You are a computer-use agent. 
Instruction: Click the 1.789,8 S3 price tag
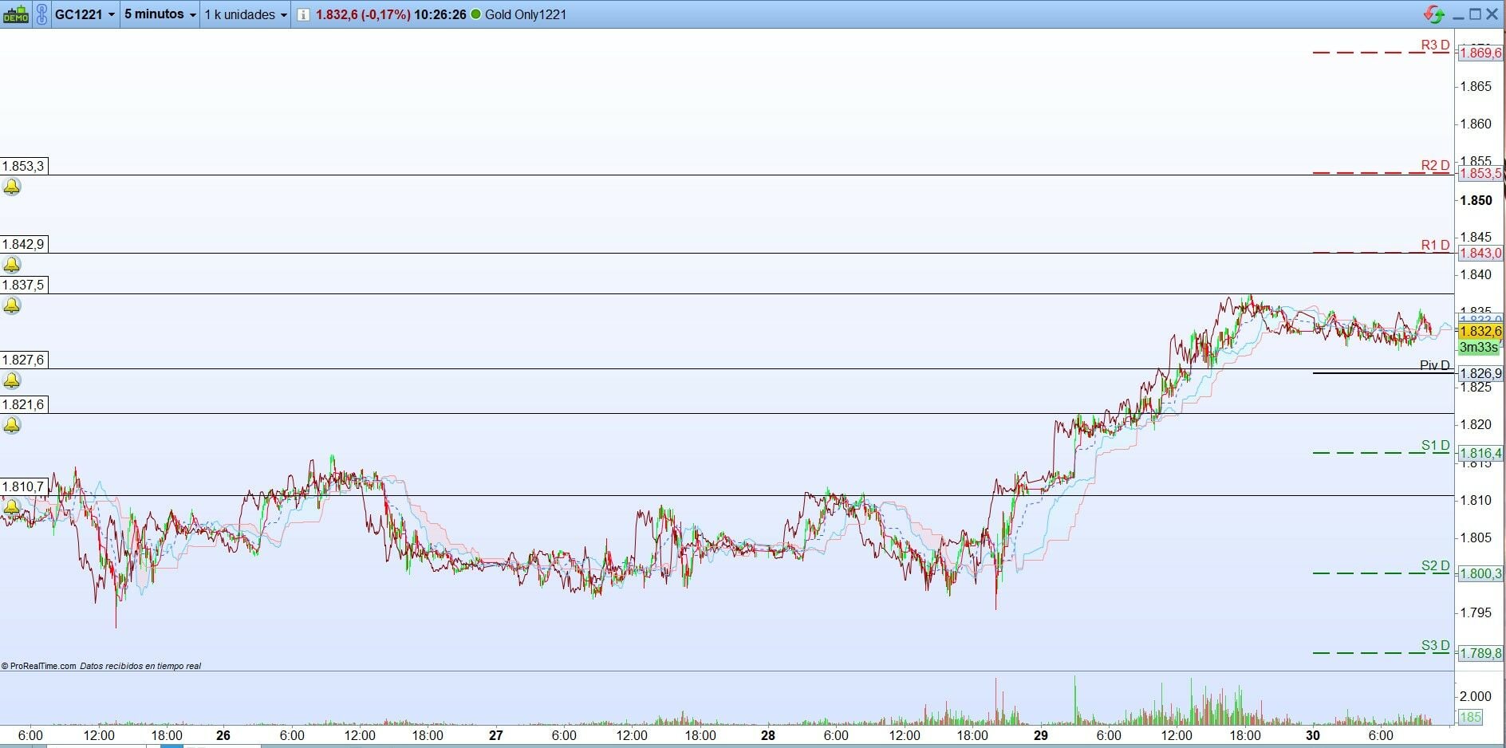(1480, 654)
